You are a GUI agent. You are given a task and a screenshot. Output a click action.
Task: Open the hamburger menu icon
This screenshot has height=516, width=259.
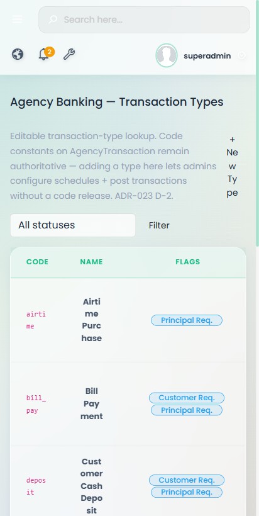coord(17,20)
